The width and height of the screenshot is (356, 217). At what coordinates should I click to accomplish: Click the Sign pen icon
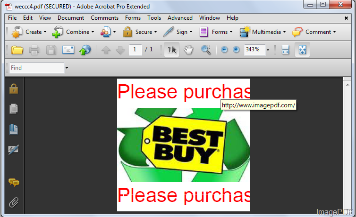(169, 32)
